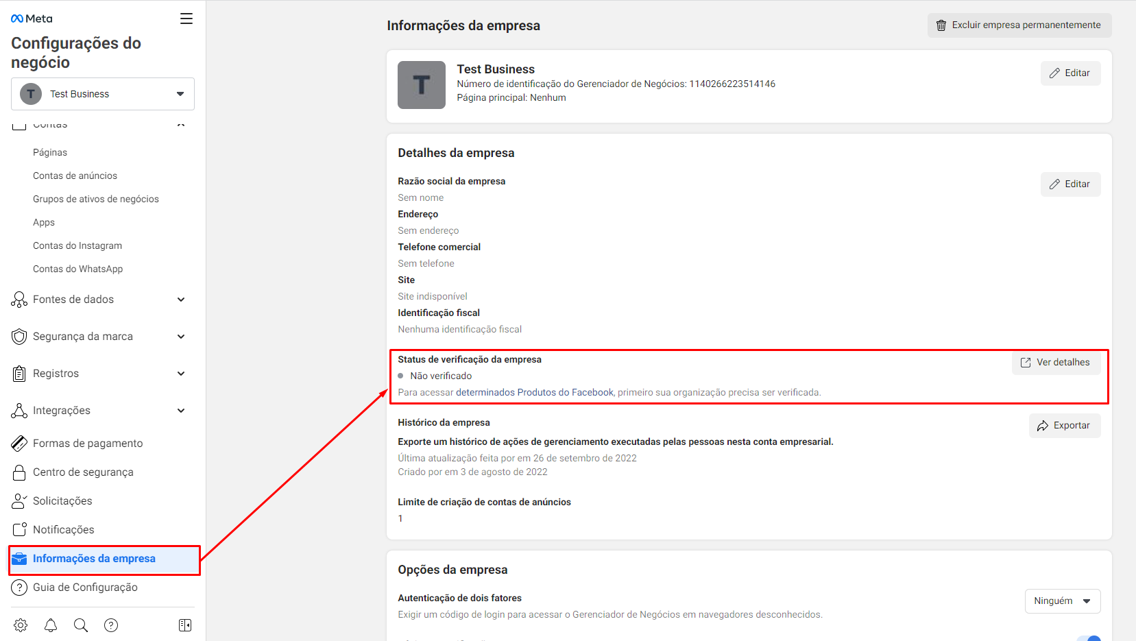Open Páginas in the sidebar
The image size is (1136, 641).
[50, 152]
